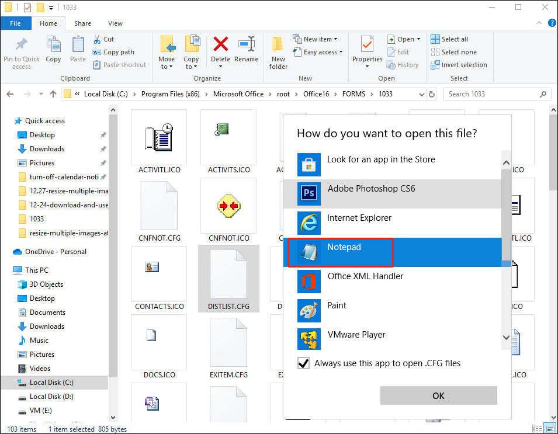Click Pin to Quick access icon
This screenshot has height=434, width=558.
pos(22,45)
